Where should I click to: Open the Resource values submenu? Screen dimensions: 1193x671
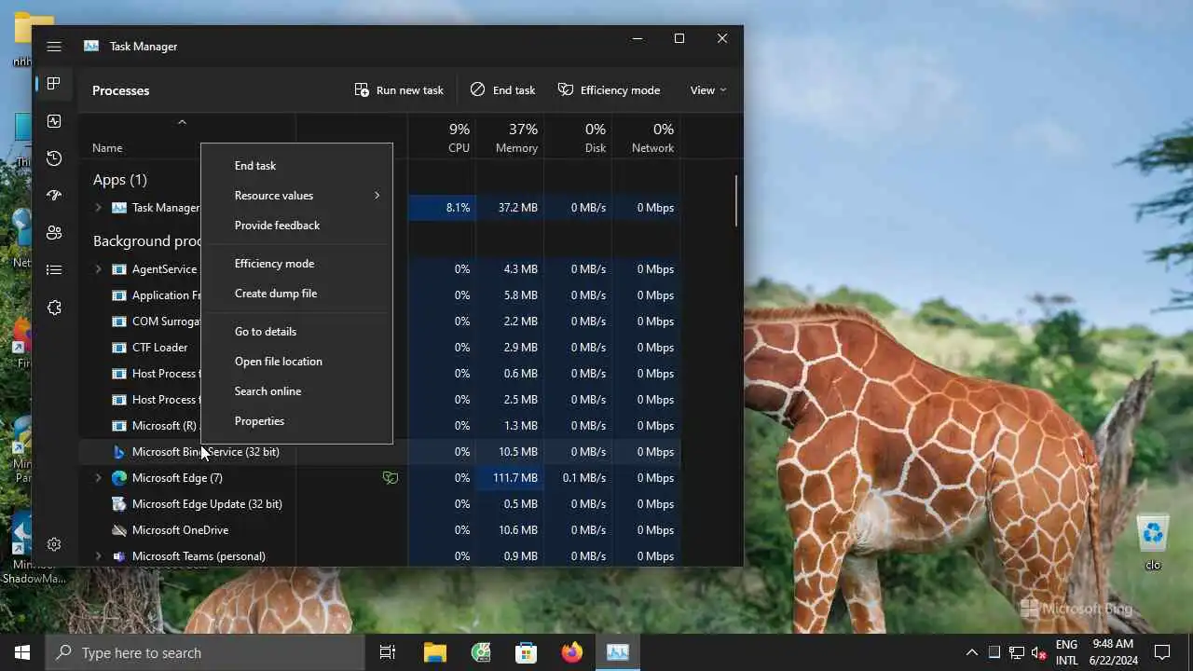point(296,196)
